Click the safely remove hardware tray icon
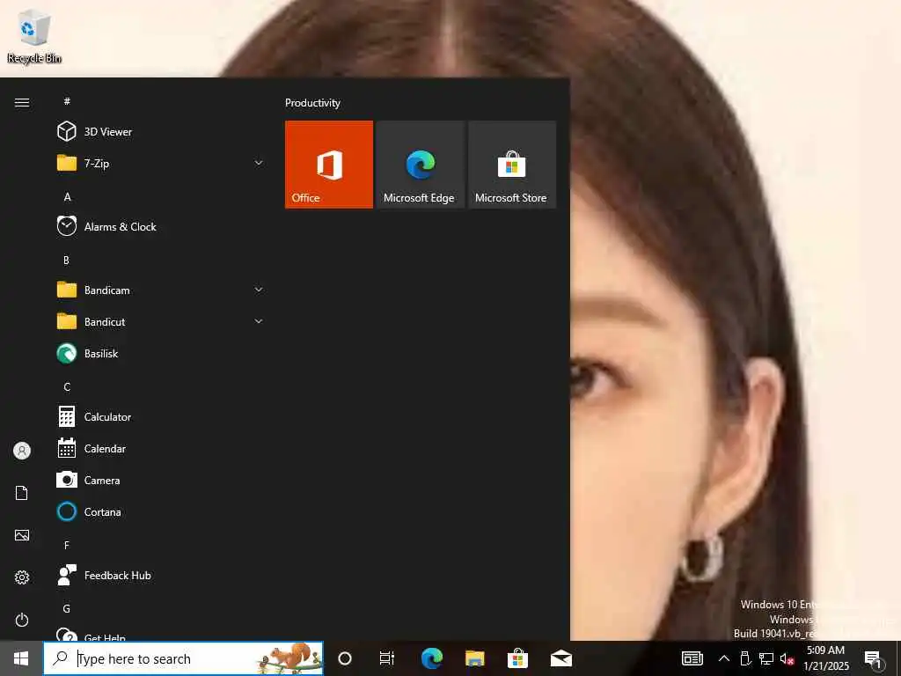This screenshot has height=676, width=901. [745, 658]
